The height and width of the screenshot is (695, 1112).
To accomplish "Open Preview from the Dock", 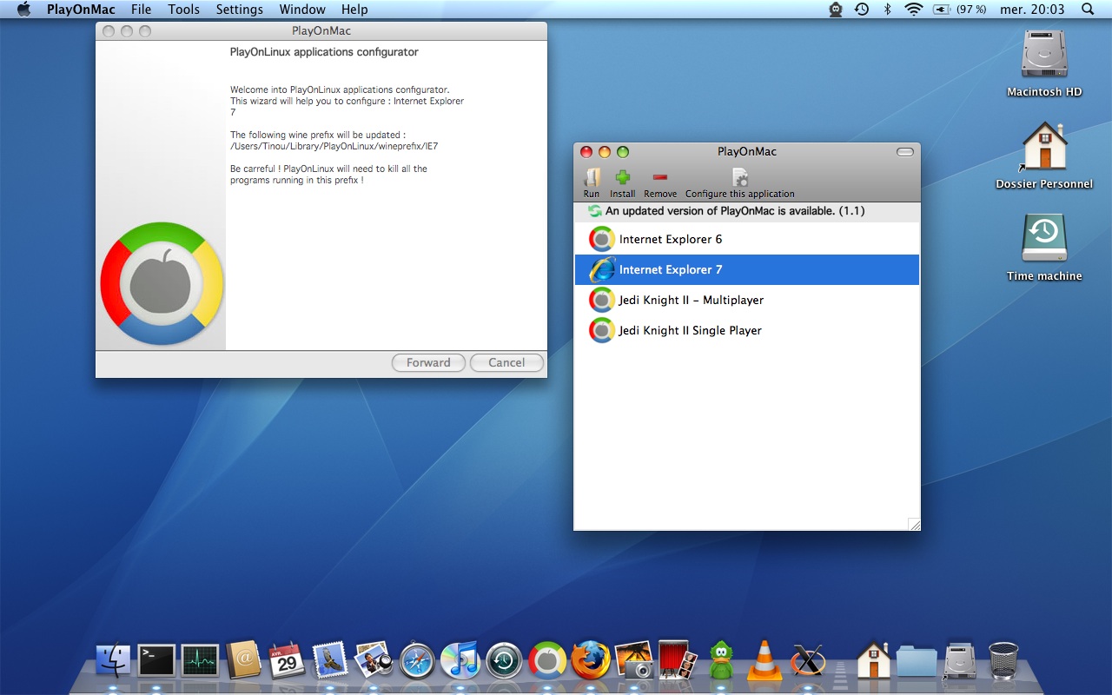I will pos(374,661).
